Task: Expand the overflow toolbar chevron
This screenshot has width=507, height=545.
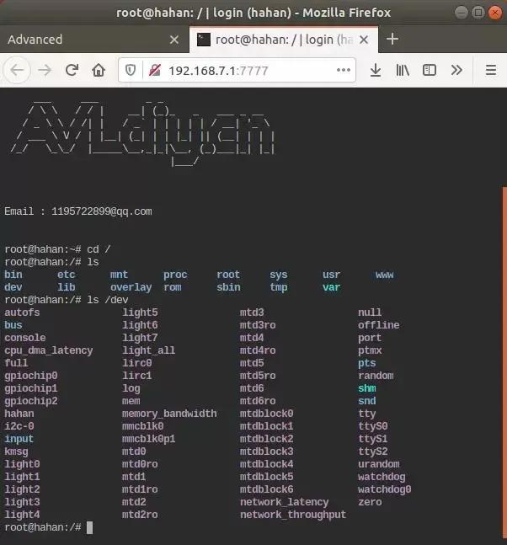Action: click(456, 70)
